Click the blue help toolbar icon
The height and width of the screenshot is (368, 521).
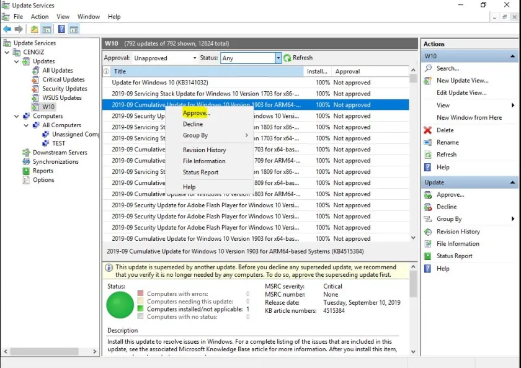click(x=61, y=29)
